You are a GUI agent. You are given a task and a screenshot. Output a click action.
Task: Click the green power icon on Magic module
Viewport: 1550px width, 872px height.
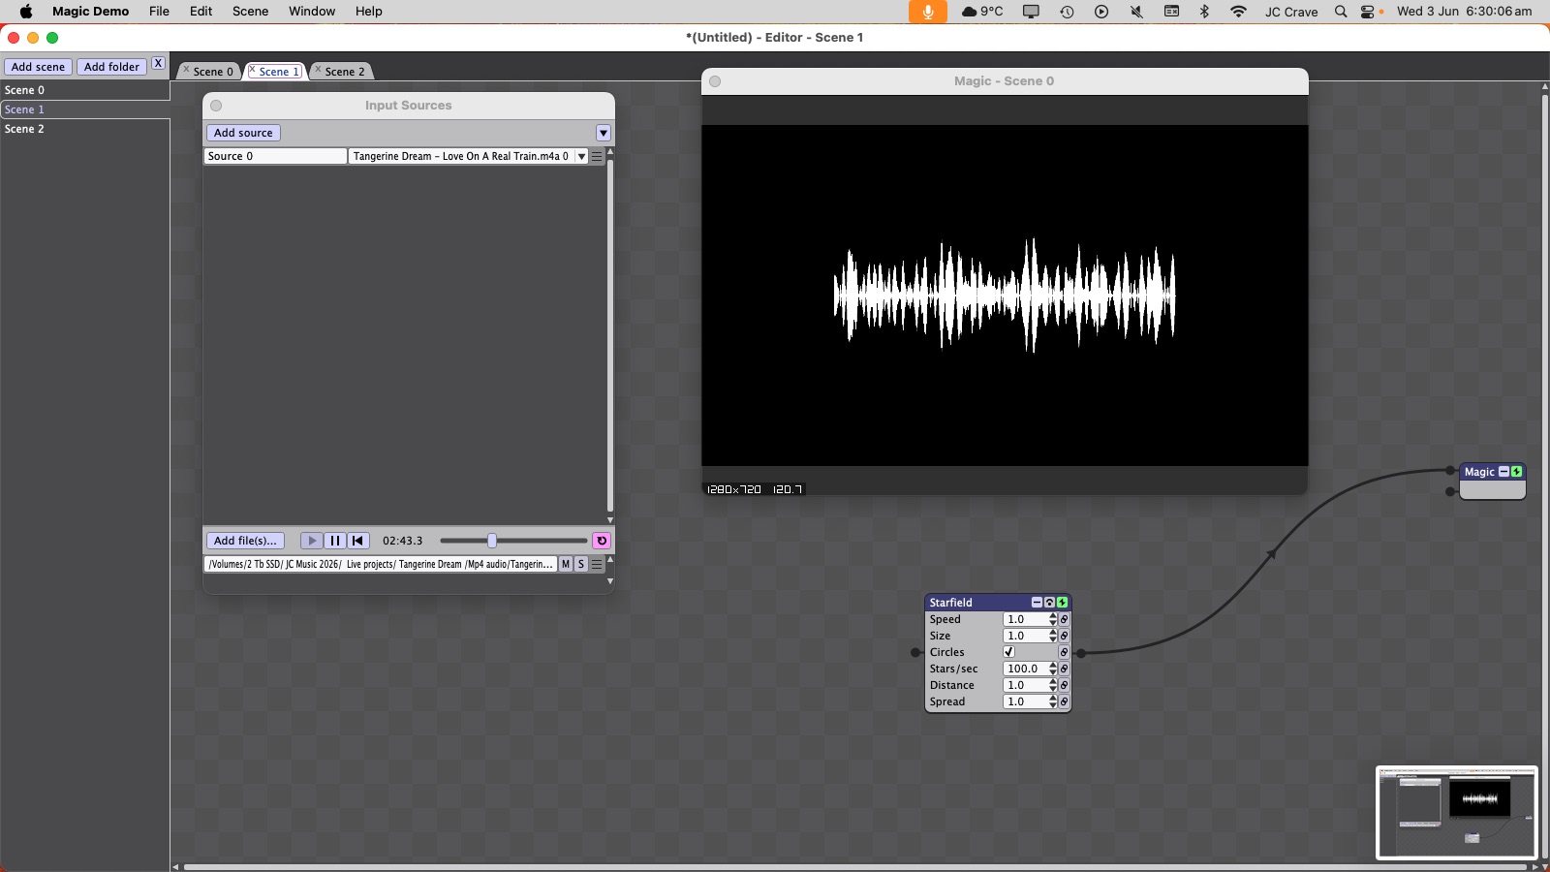coord(1517,472)
